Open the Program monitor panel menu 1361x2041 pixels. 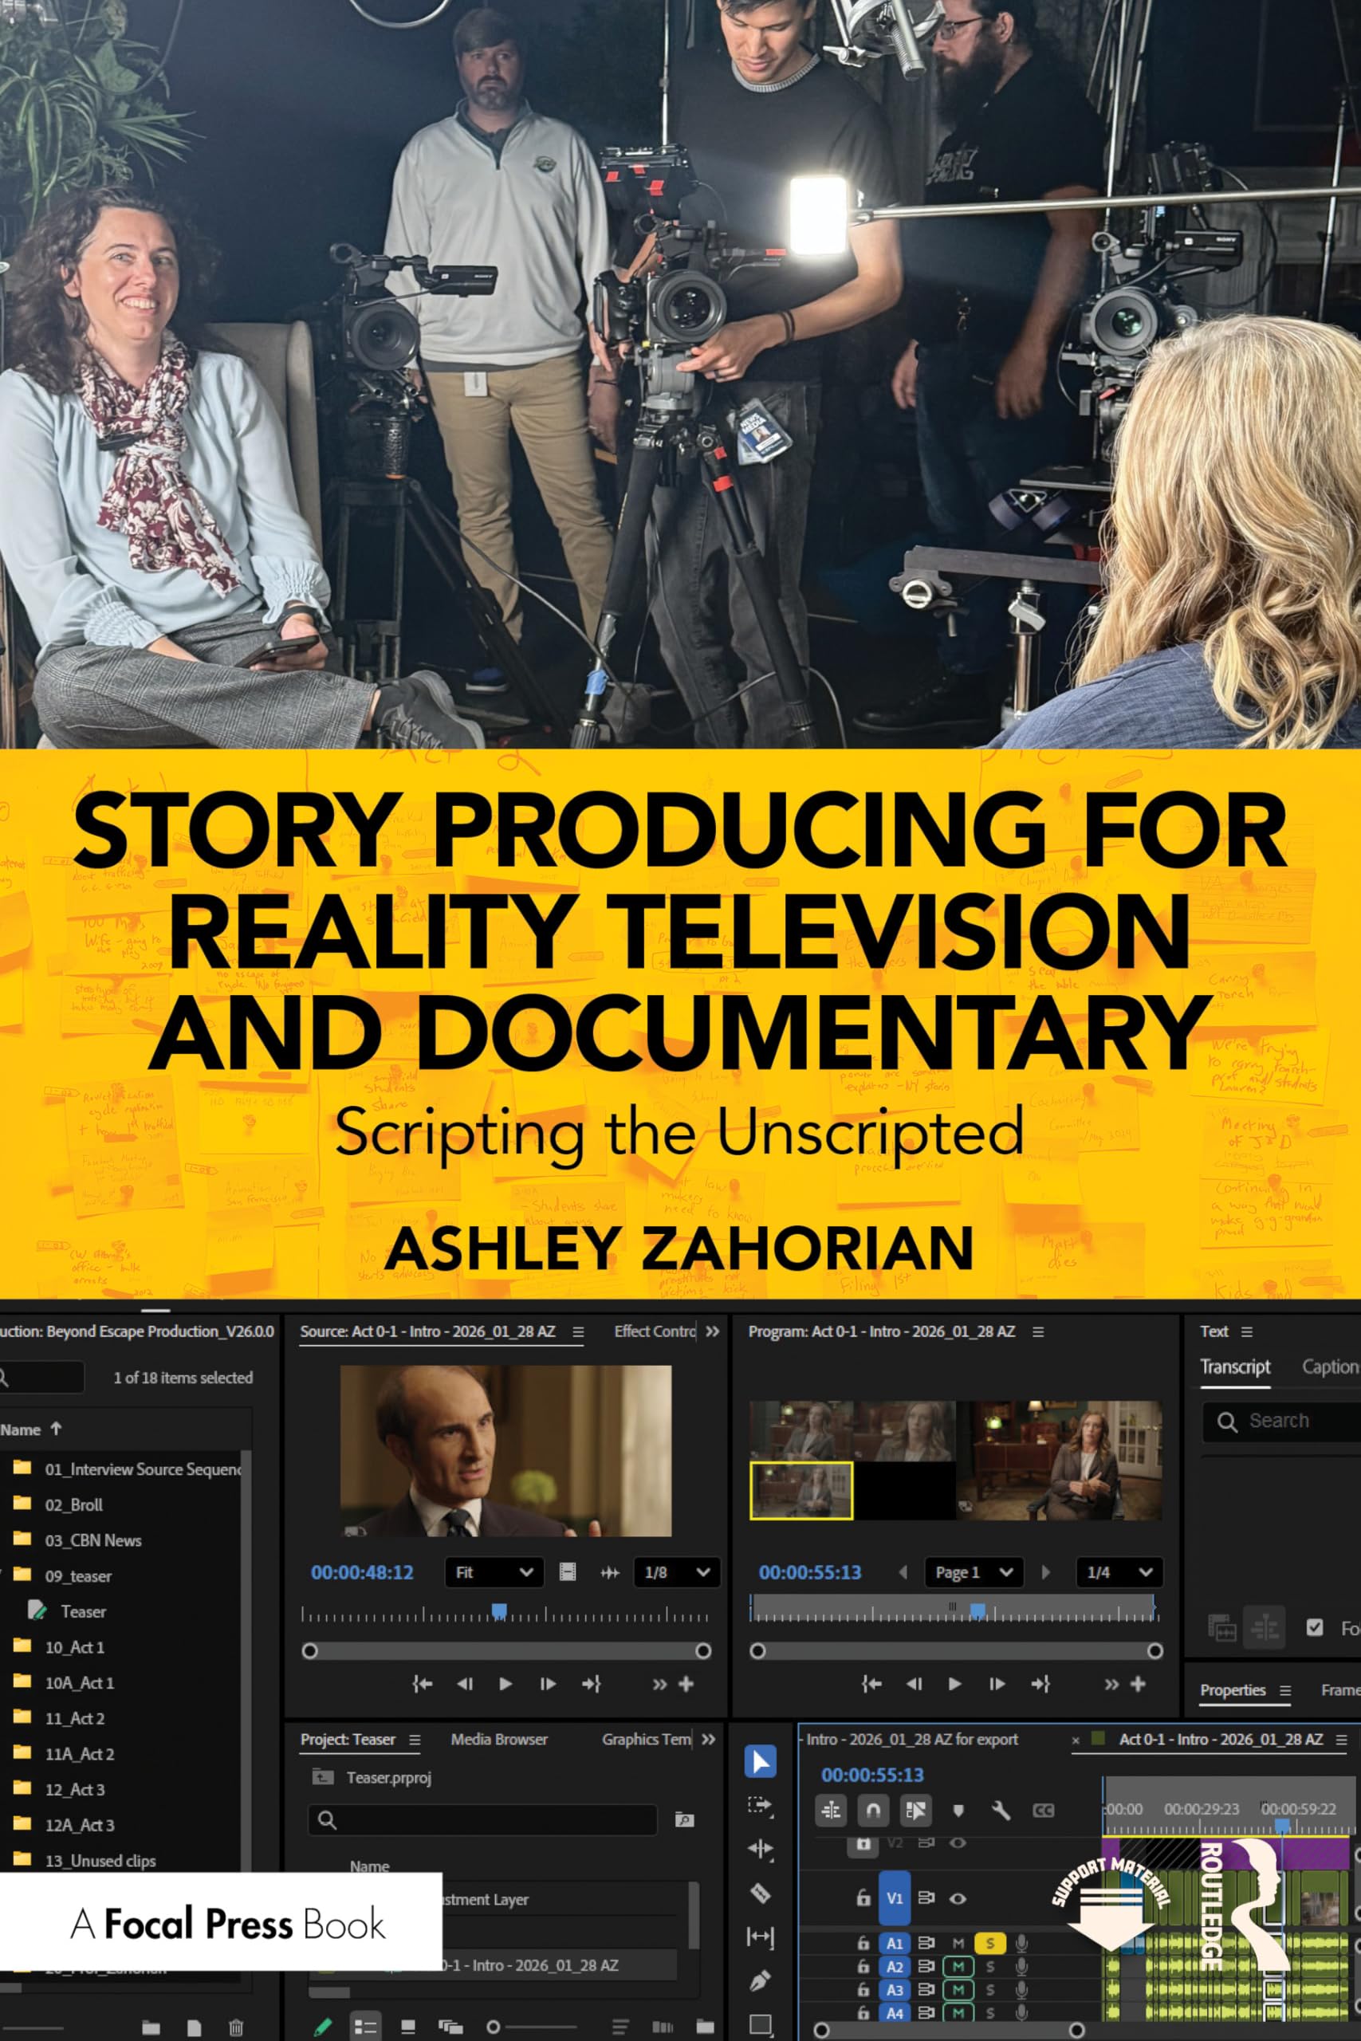tap(1037, 1332)
